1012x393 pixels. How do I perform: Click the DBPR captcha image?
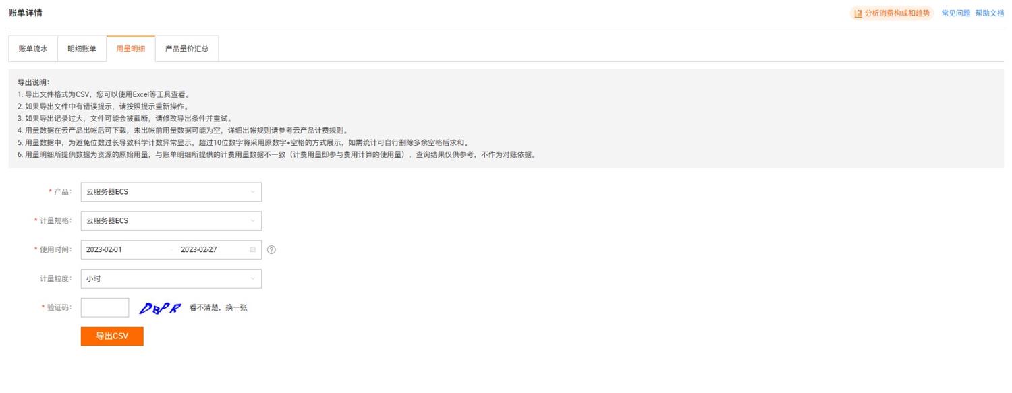click(x=160, y=308)
